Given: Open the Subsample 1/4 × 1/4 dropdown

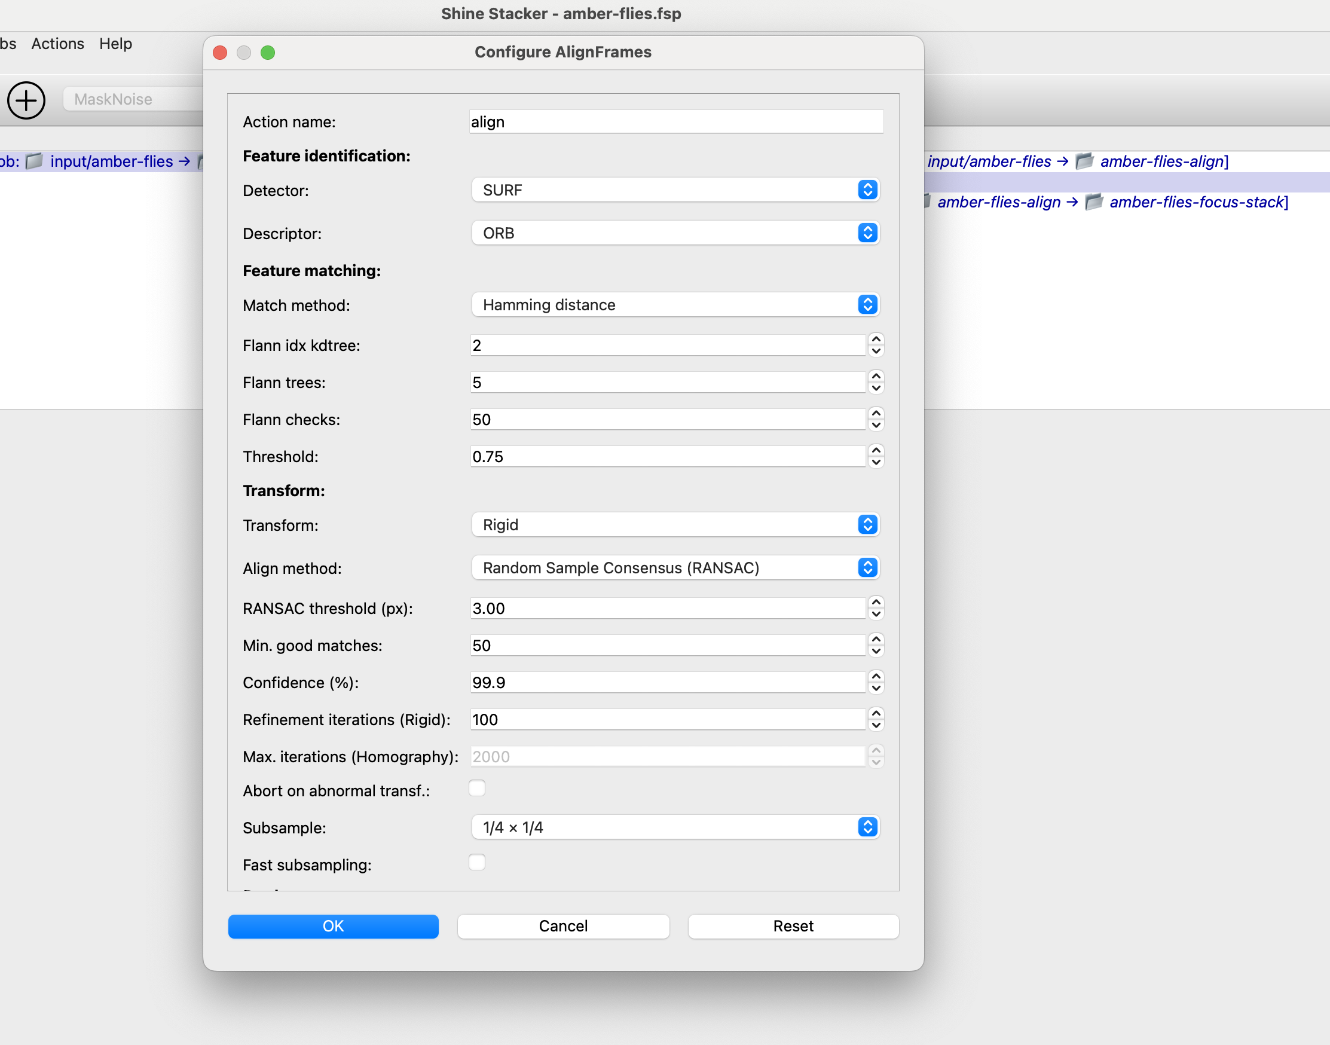Looking at the screenshot, I should tap(675, 827).
